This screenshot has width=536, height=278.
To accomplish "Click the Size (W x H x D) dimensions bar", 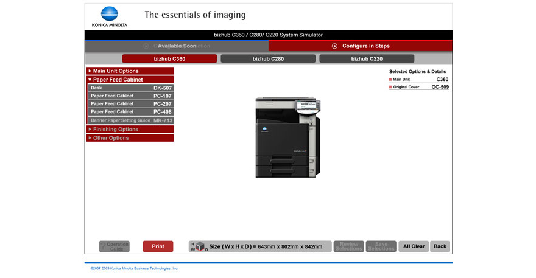I will [x=260, y=246].
